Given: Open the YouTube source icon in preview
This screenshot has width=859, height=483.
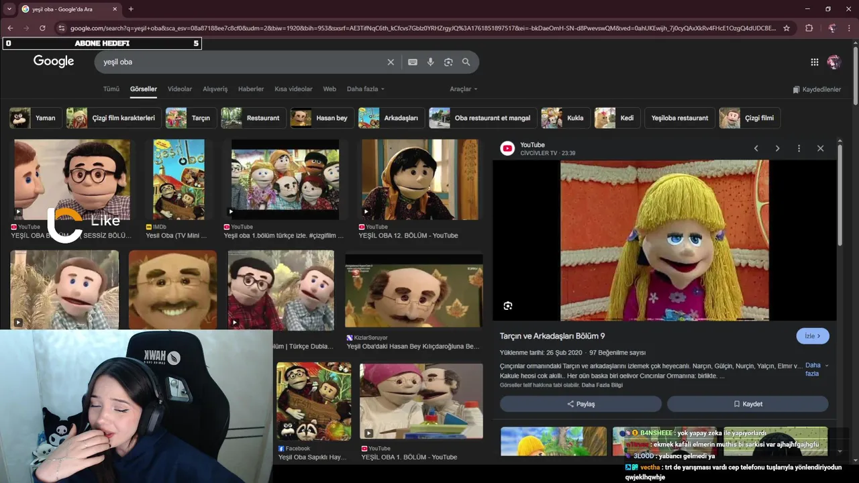Looking at the screenshot, I should [508, 148].
